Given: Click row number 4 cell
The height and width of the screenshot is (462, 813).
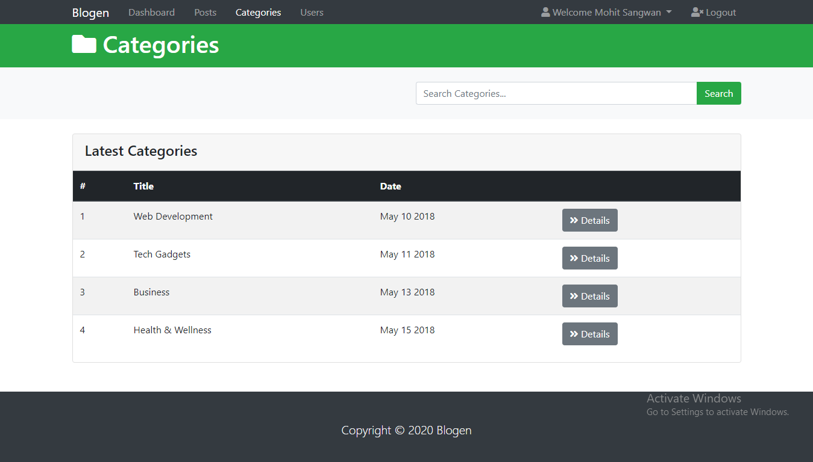Looking at the screenshot, I should [x=83, y=330].
